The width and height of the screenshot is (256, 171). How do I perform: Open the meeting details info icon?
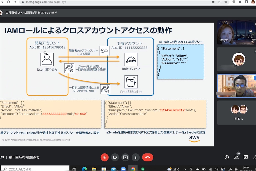pos(226,157)
